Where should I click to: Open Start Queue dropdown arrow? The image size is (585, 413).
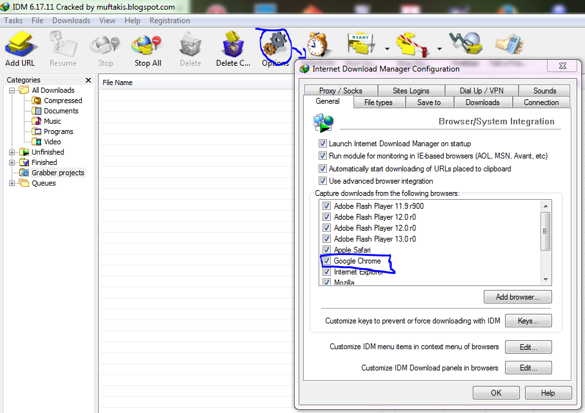(x=387, y=49)
